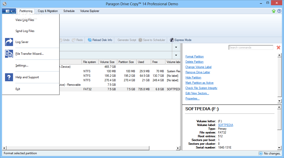The width and height of the screenshot is (284, 158).
Task: Open the Edit/View Sectors... link
Action: [197, 93]
